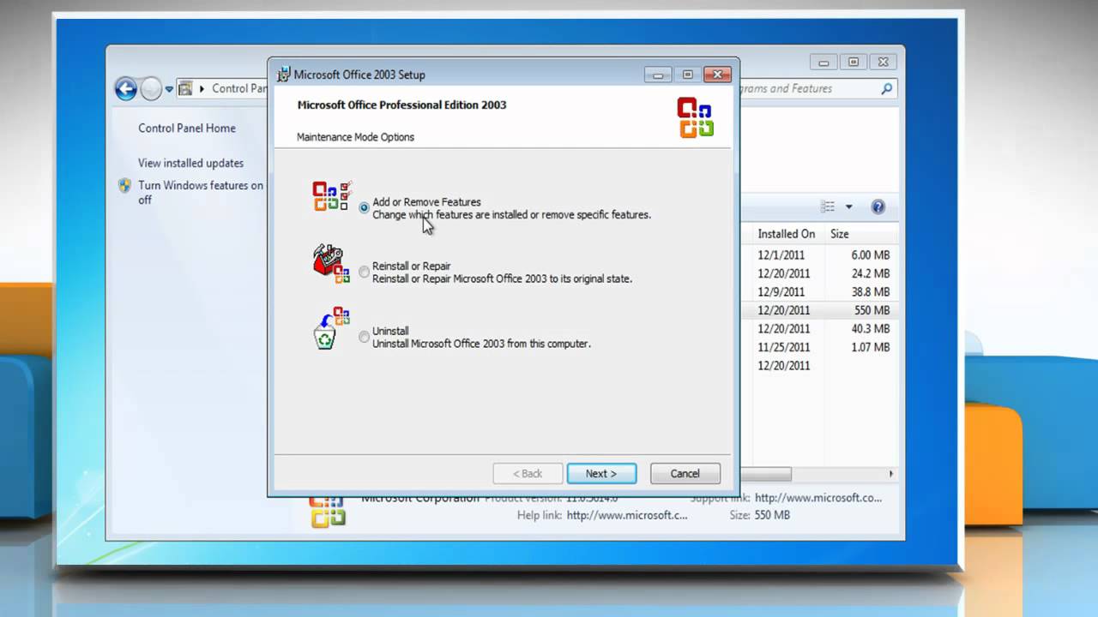Select the Add or Remove Features radio button

(x=365, y=208)
